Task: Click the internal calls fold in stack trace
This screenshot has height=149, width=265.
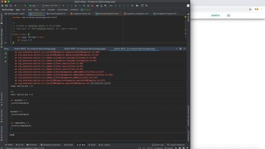Action: [101, 83]
